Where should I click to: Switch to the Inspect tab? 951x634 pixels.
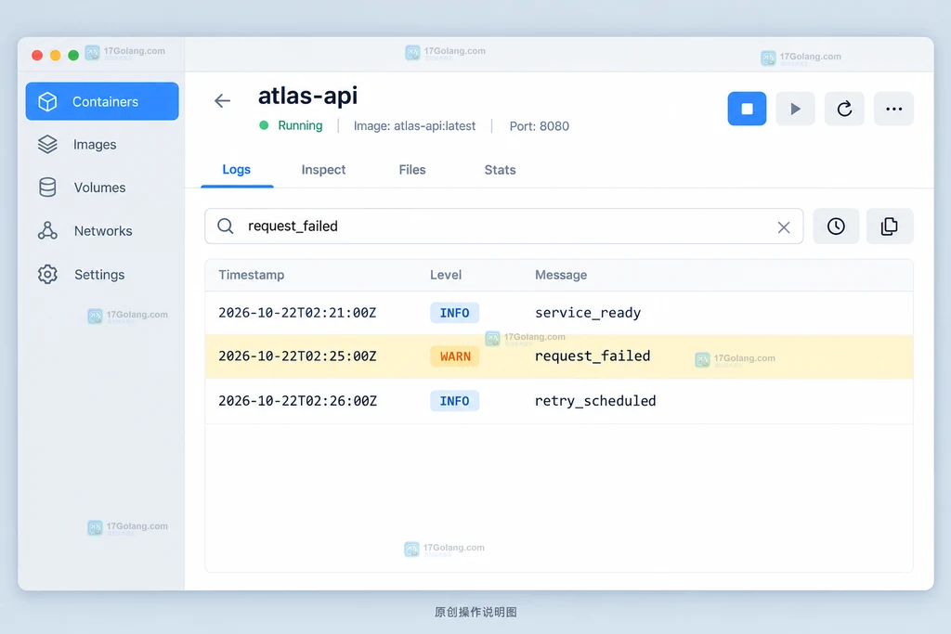click(323, 170)
